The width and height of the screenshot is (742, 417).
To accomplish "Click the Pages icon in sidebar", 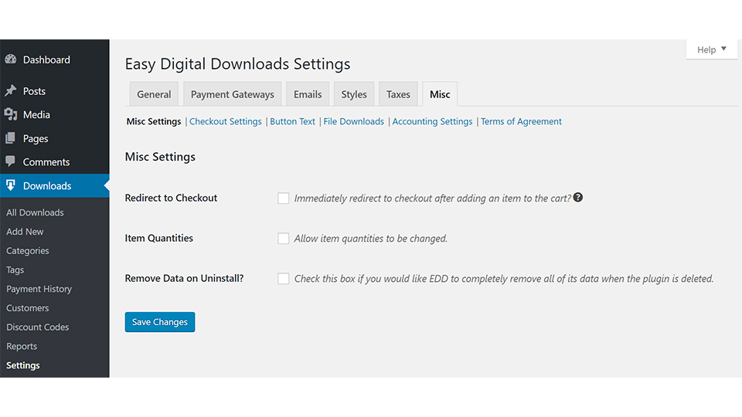I will click(x=10, y=138).
